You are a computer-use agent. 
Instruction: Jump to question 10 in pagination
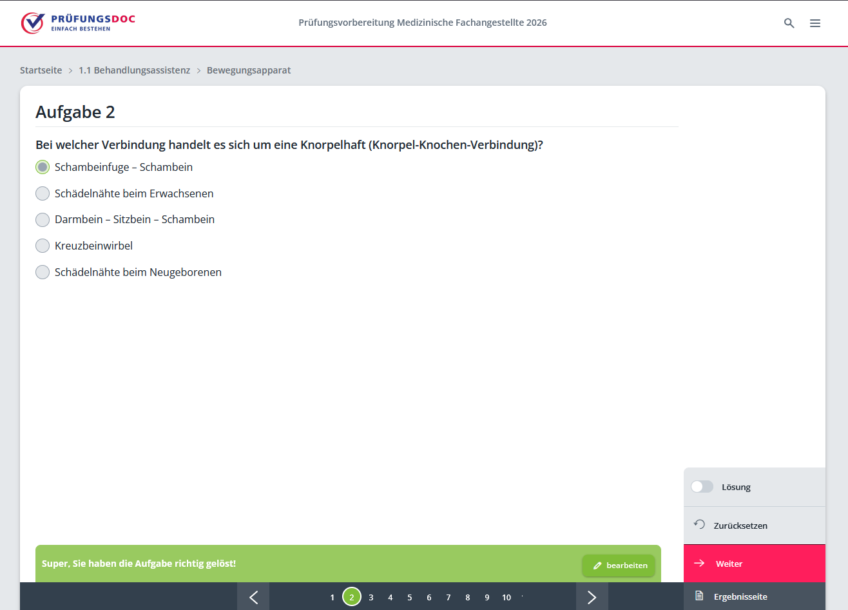[506, 597]
